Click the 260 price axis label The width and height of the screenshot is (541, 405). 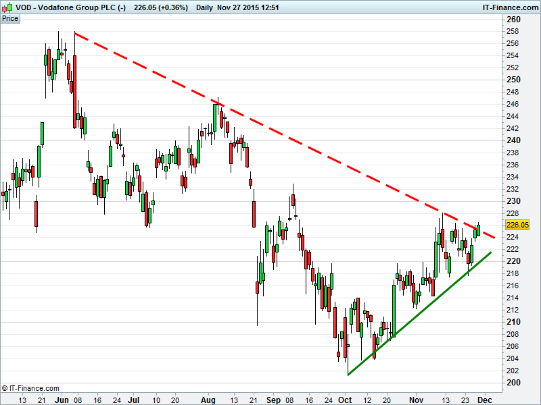(x=514, y=19)
